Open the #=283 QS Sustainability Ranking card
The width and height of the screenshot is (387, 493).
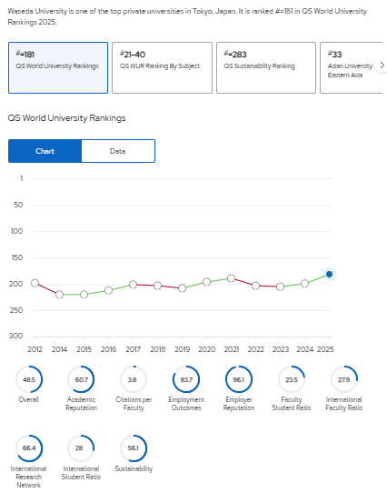click(266, 67)
